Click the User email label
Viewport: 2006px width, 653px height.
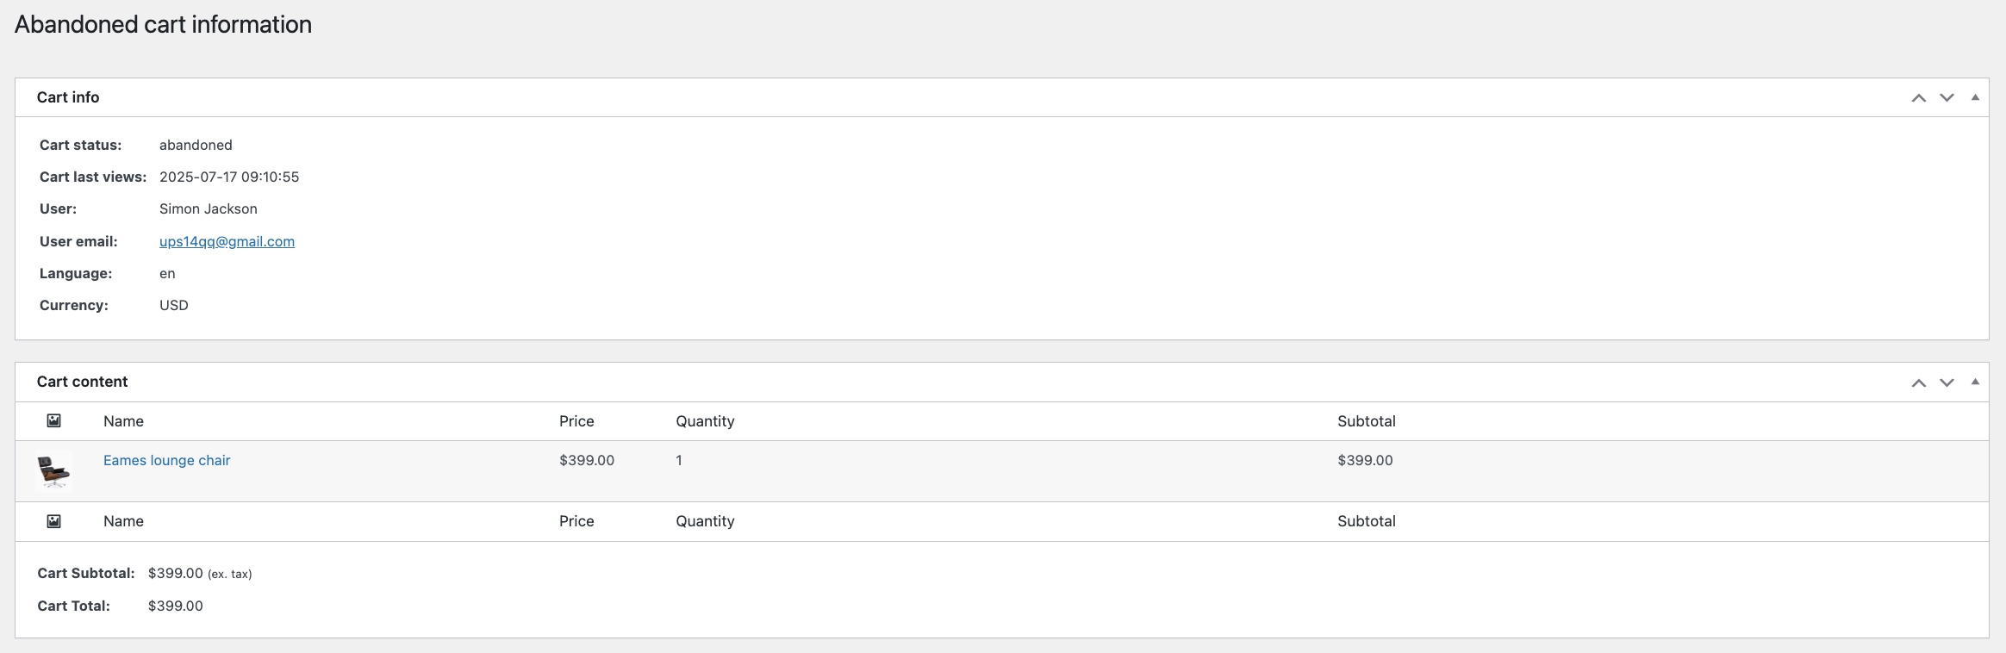click(x=78, y=241)
